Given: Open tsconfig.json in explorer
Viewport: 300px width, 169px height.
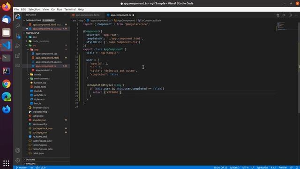Looking at the screenshot, I should [39, 145].
